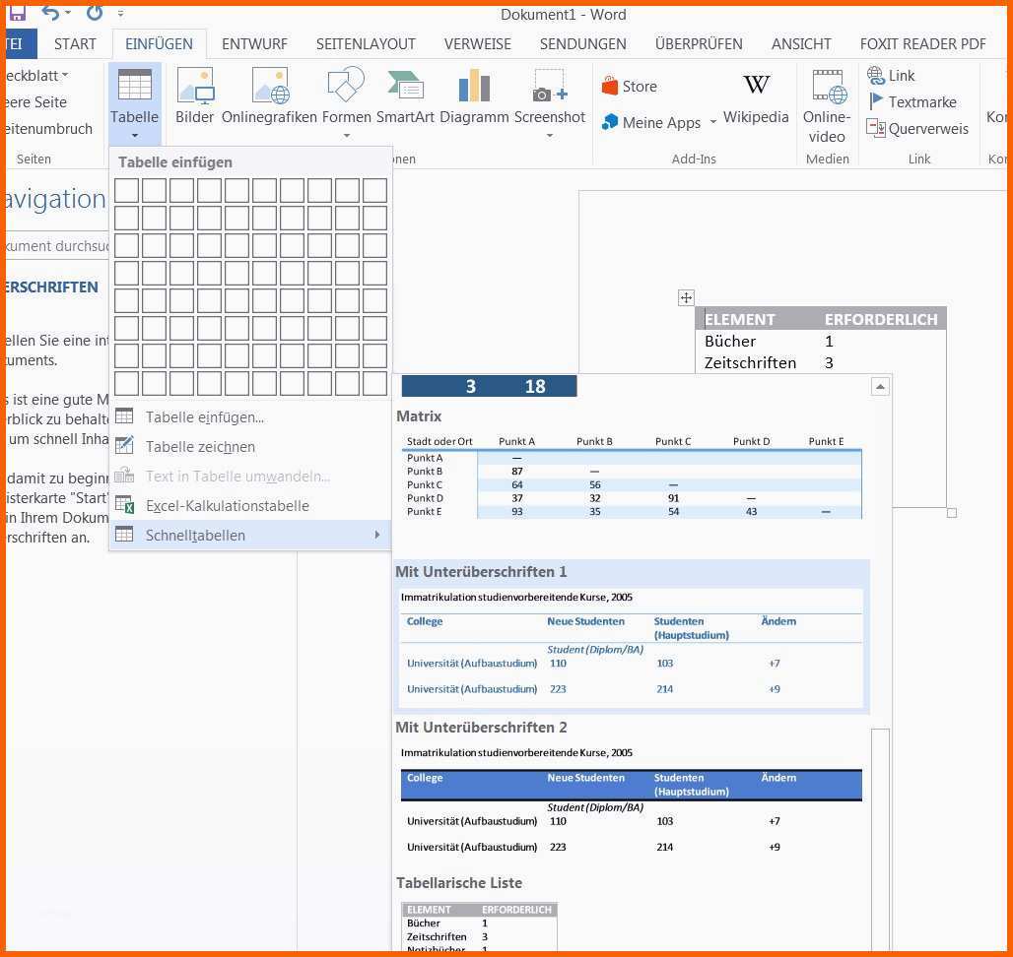This screenshot has width=1013, height=957.
Task: Click the SmartArt icon
Action: pyautogui.click(x=405, y=87)
